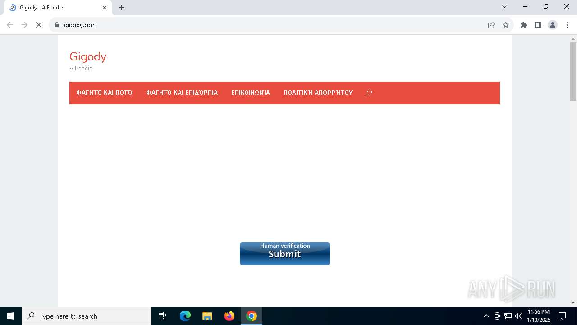This screenshot has height=325, width=577.
Task: Open the side panel icon
Action: [538, 25]
